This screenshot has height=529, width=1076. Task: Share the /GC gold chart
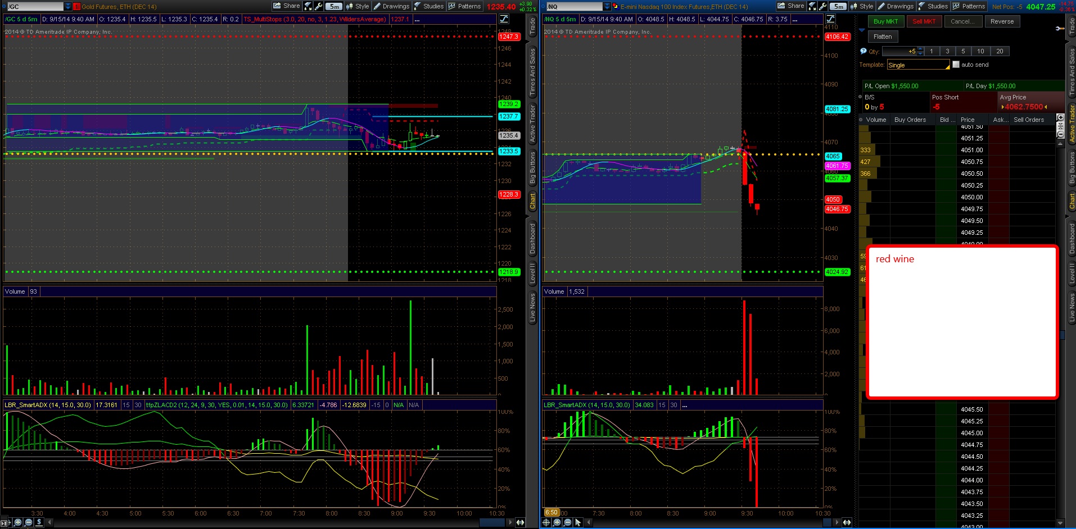[286, 6]
